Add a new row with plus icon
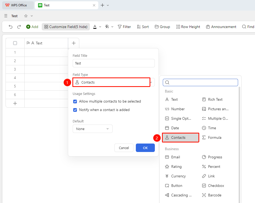 coord(15,103)
